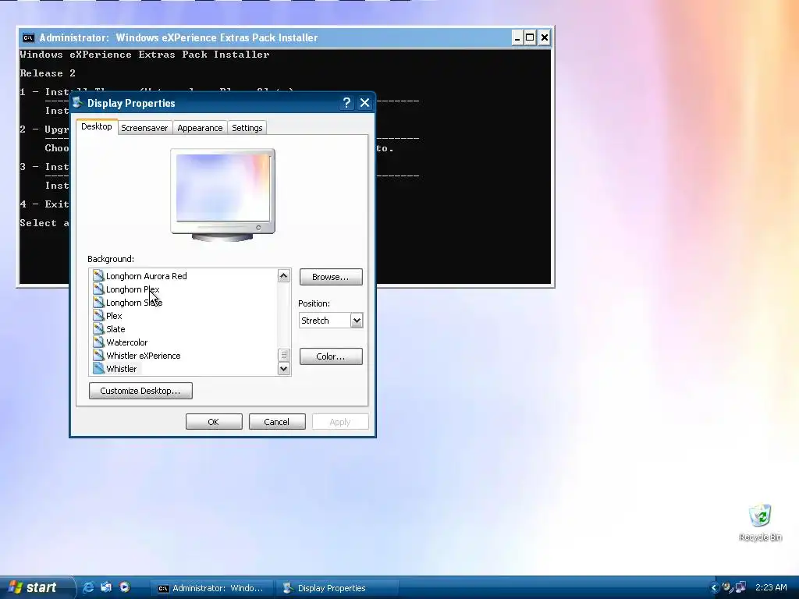This screenshot has width=799, height=599.
Task: Confirm with the OK button
Action: (214, 422)
